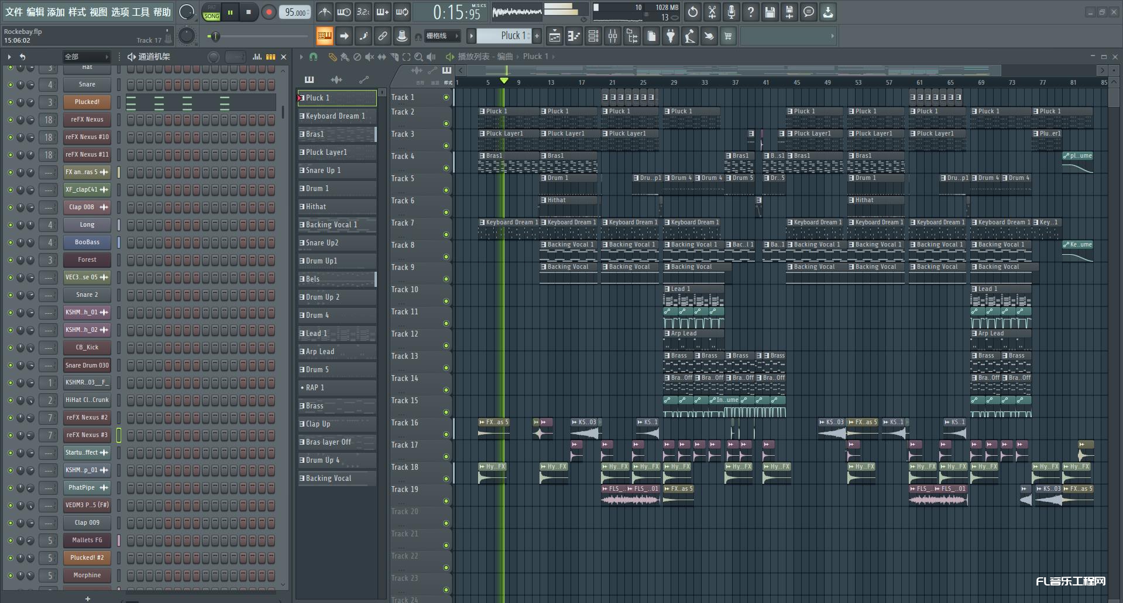This screenshot has height=603, width=1123.
Task: Click the Pluck 1 breadcrumb in playlist title
Action: point(535,57)
